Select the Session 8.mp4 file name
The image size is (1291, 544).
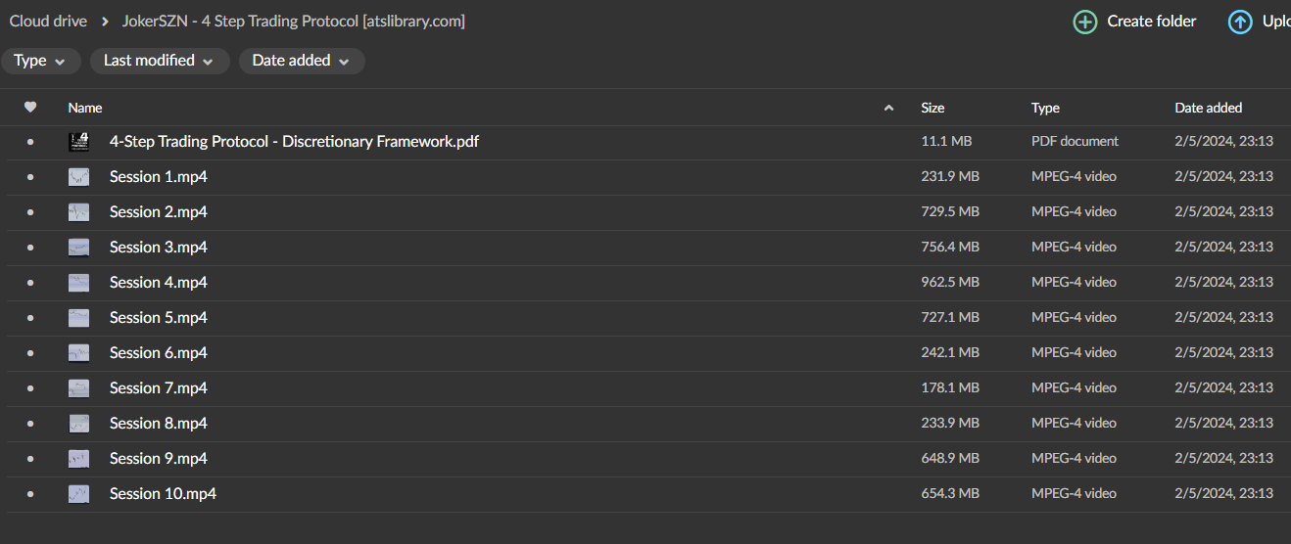(x=159, y=424)
